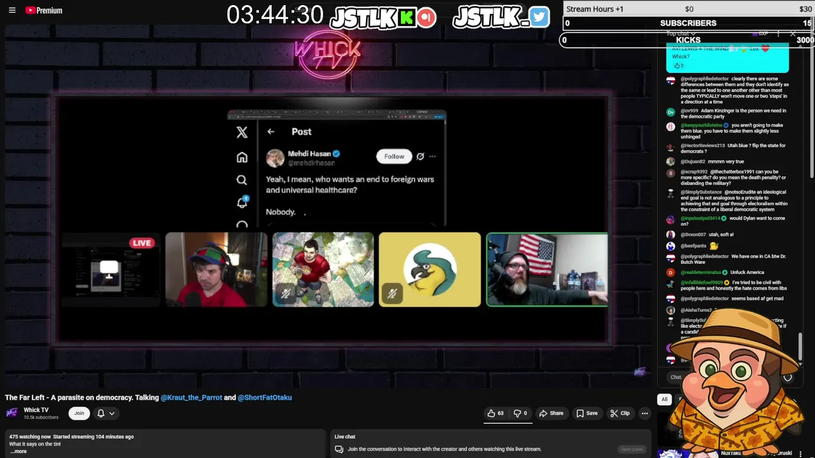Click the Chat message input field
The width and height of the screenshot is (815, 458).
pyautogui.click(x=676, y=377)
